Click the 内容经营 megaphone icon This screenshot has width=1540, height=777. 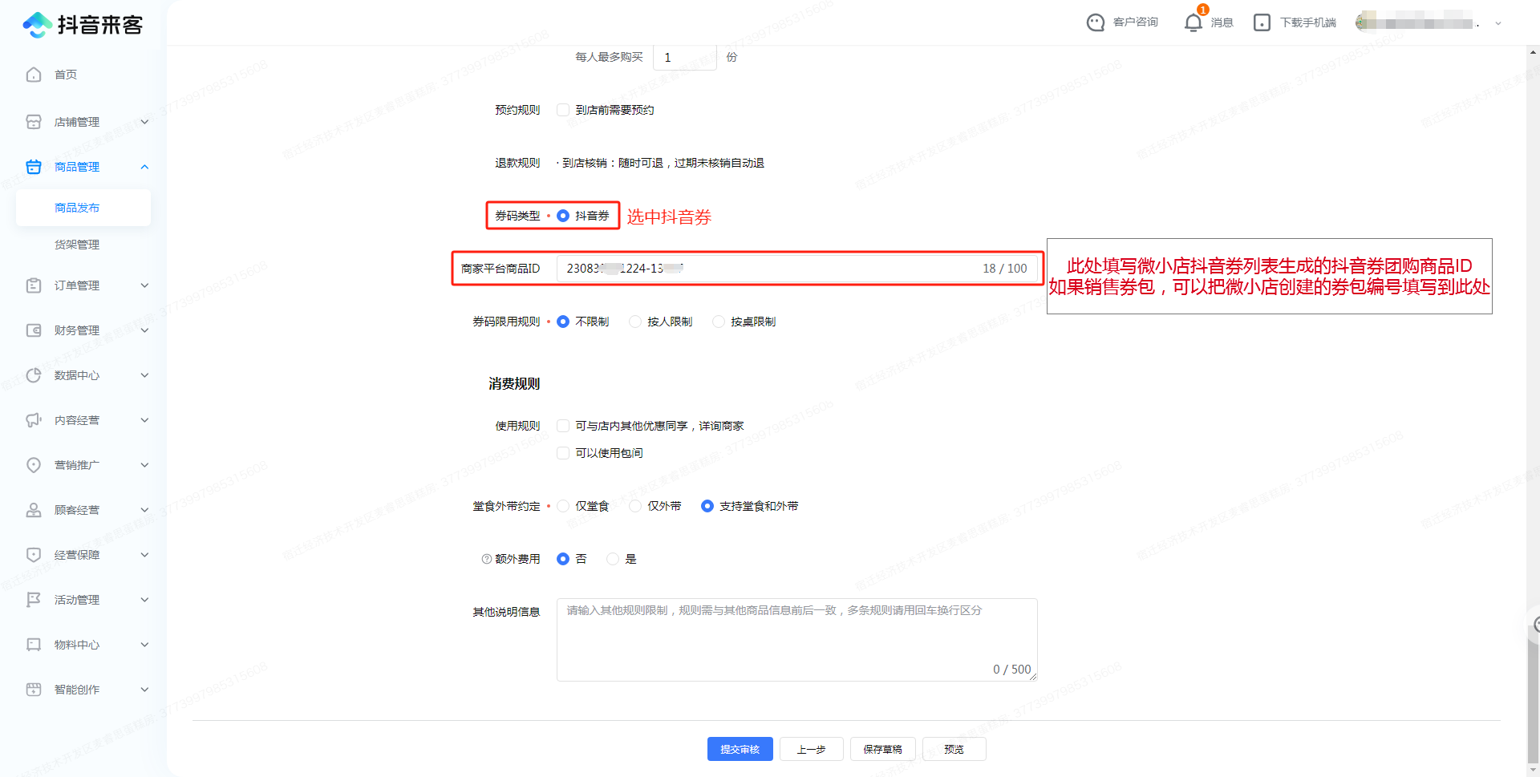tap(34, 420)
